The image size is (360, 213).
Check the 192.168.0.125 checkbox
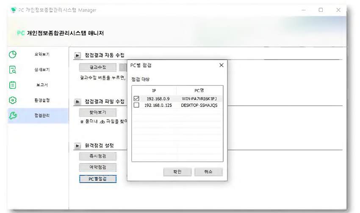(x=136, y=105)
